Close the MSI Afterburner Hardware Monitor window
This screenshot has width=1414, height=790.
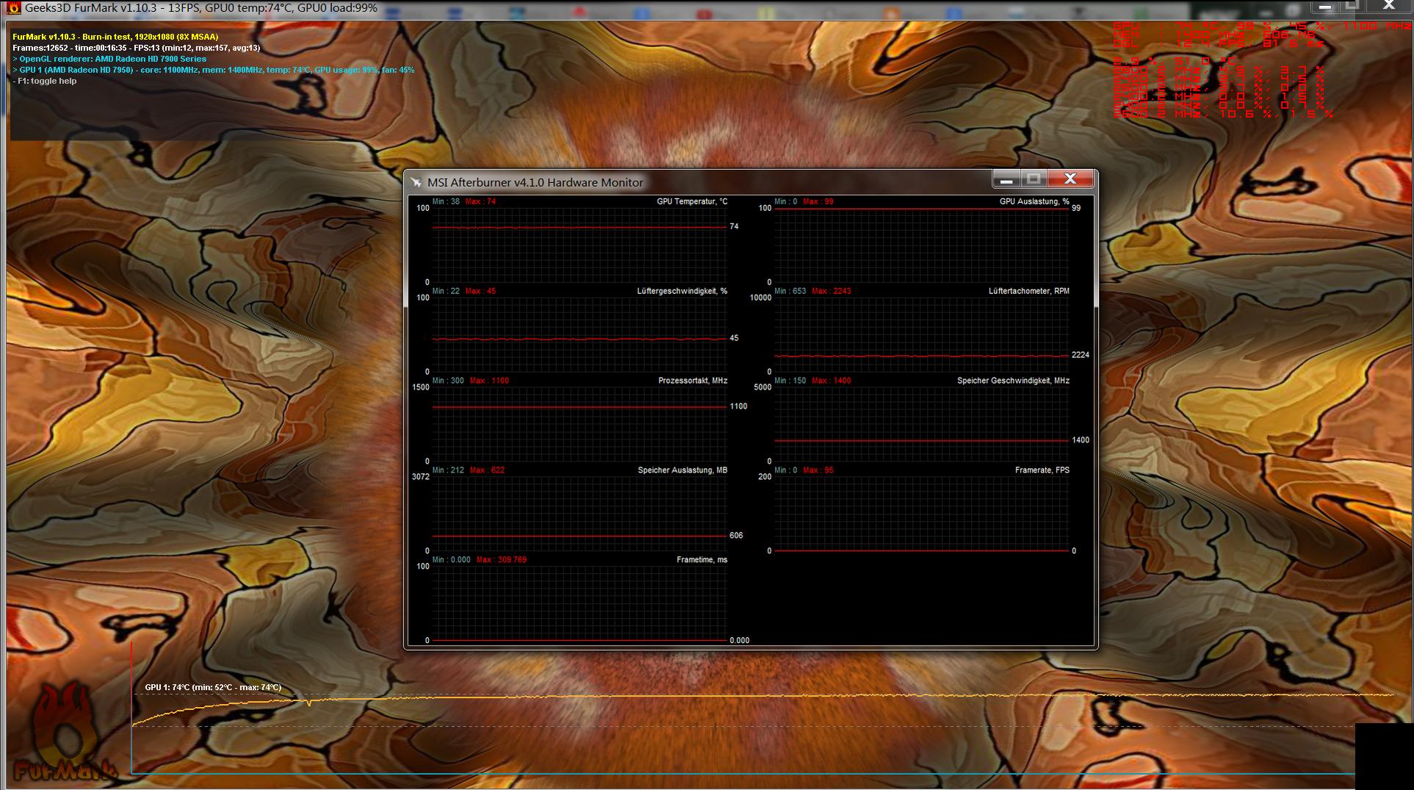[x=1070, y=179]
